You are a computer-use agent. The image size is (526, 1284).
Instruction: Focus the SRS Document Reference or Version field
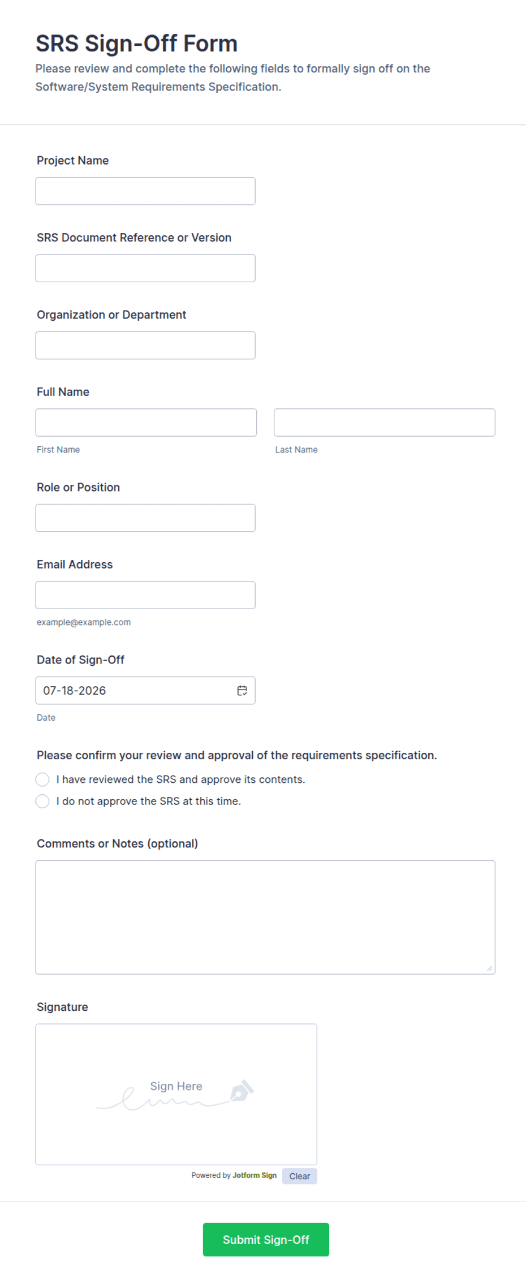[x=145, y=268]
